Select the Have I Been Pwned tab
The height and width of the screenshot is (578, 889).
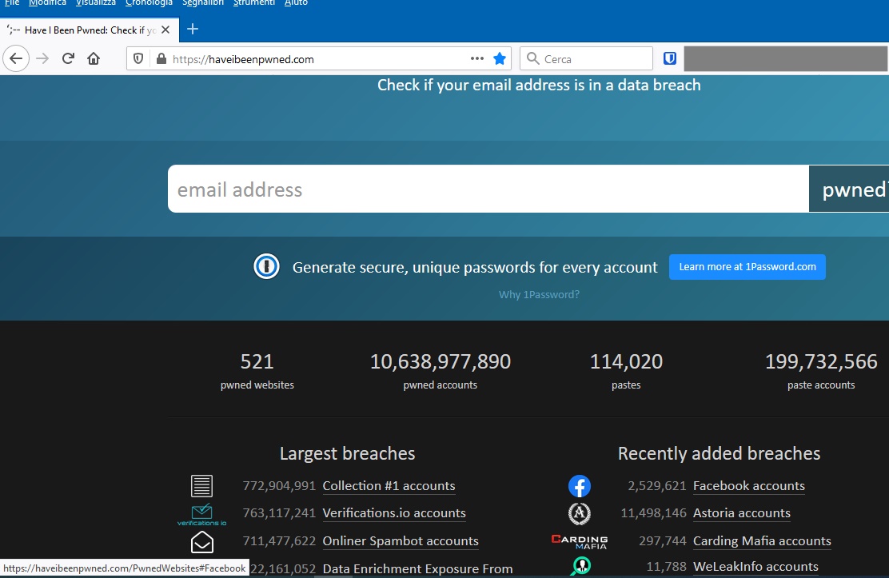(x=90, y=30)
